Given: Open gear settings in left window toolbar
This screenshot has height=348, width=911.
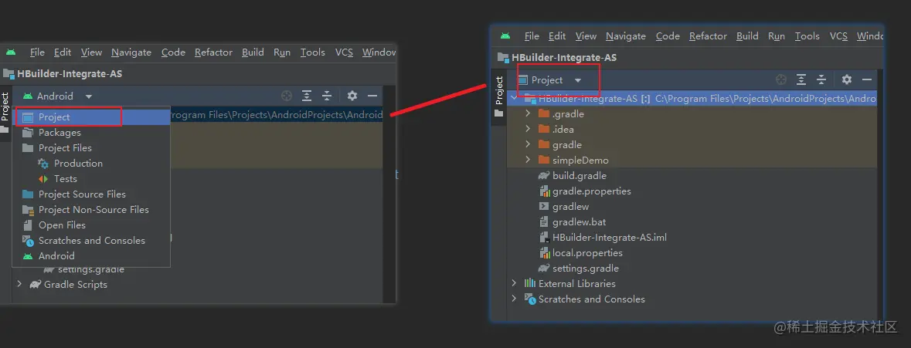Looking at the screenshot, I should point(352,96).
